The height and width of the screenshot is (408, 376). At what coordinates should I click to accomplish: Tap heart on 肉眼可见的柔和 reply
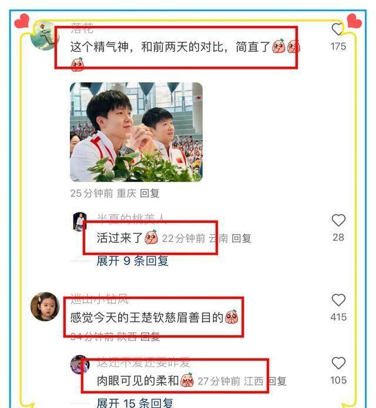338,363
